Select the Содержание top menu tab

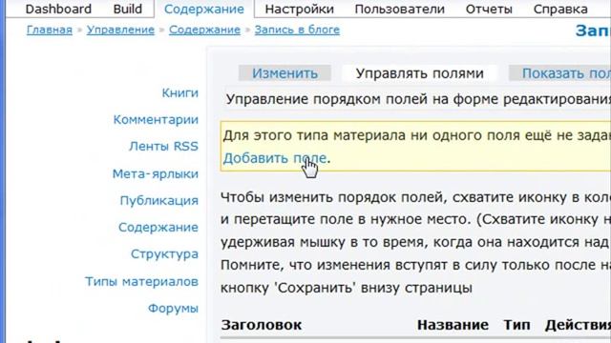click(204, 9)
